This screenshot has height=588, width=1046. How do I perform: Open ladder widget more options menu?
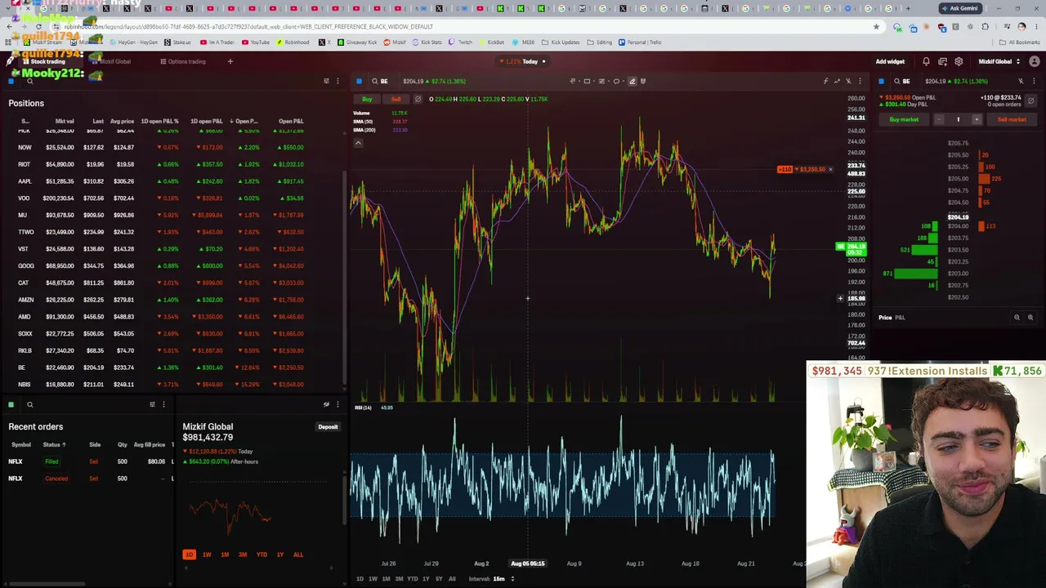coord(1034,81)
